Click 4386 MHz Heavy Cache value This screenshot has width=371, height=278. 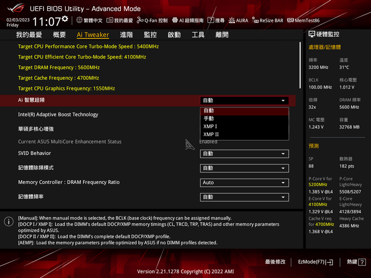click(x=349, y=226)
